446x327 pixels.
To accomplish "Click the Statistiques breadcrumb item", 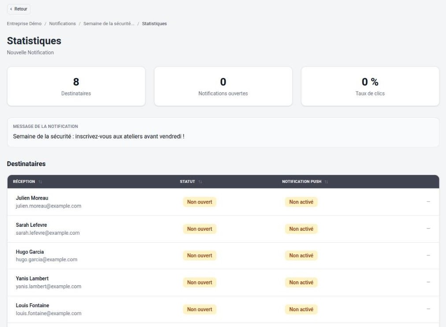I will [154, 24].
